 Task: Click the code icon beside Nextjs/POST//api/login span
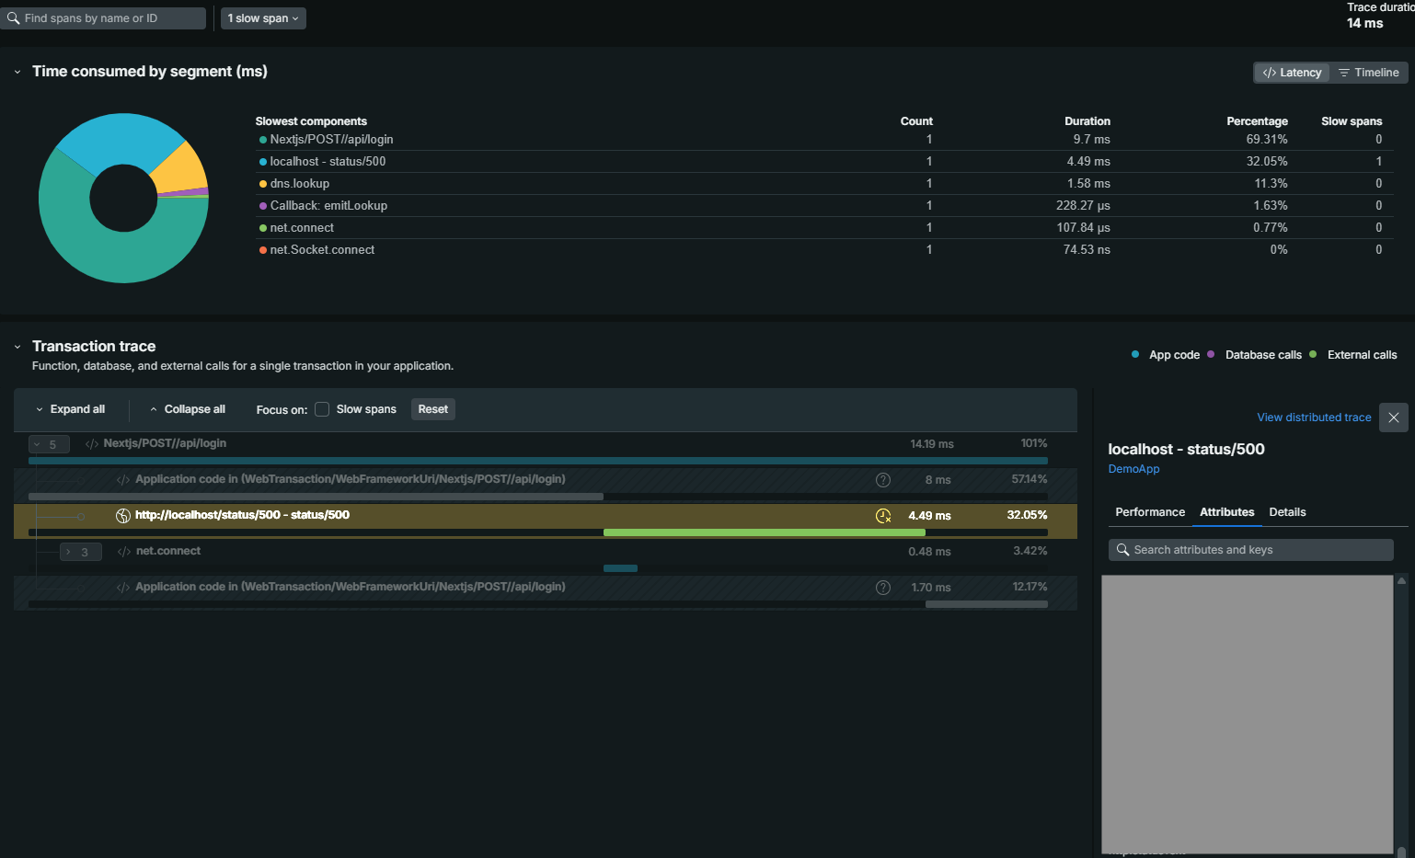click(92, 444)
